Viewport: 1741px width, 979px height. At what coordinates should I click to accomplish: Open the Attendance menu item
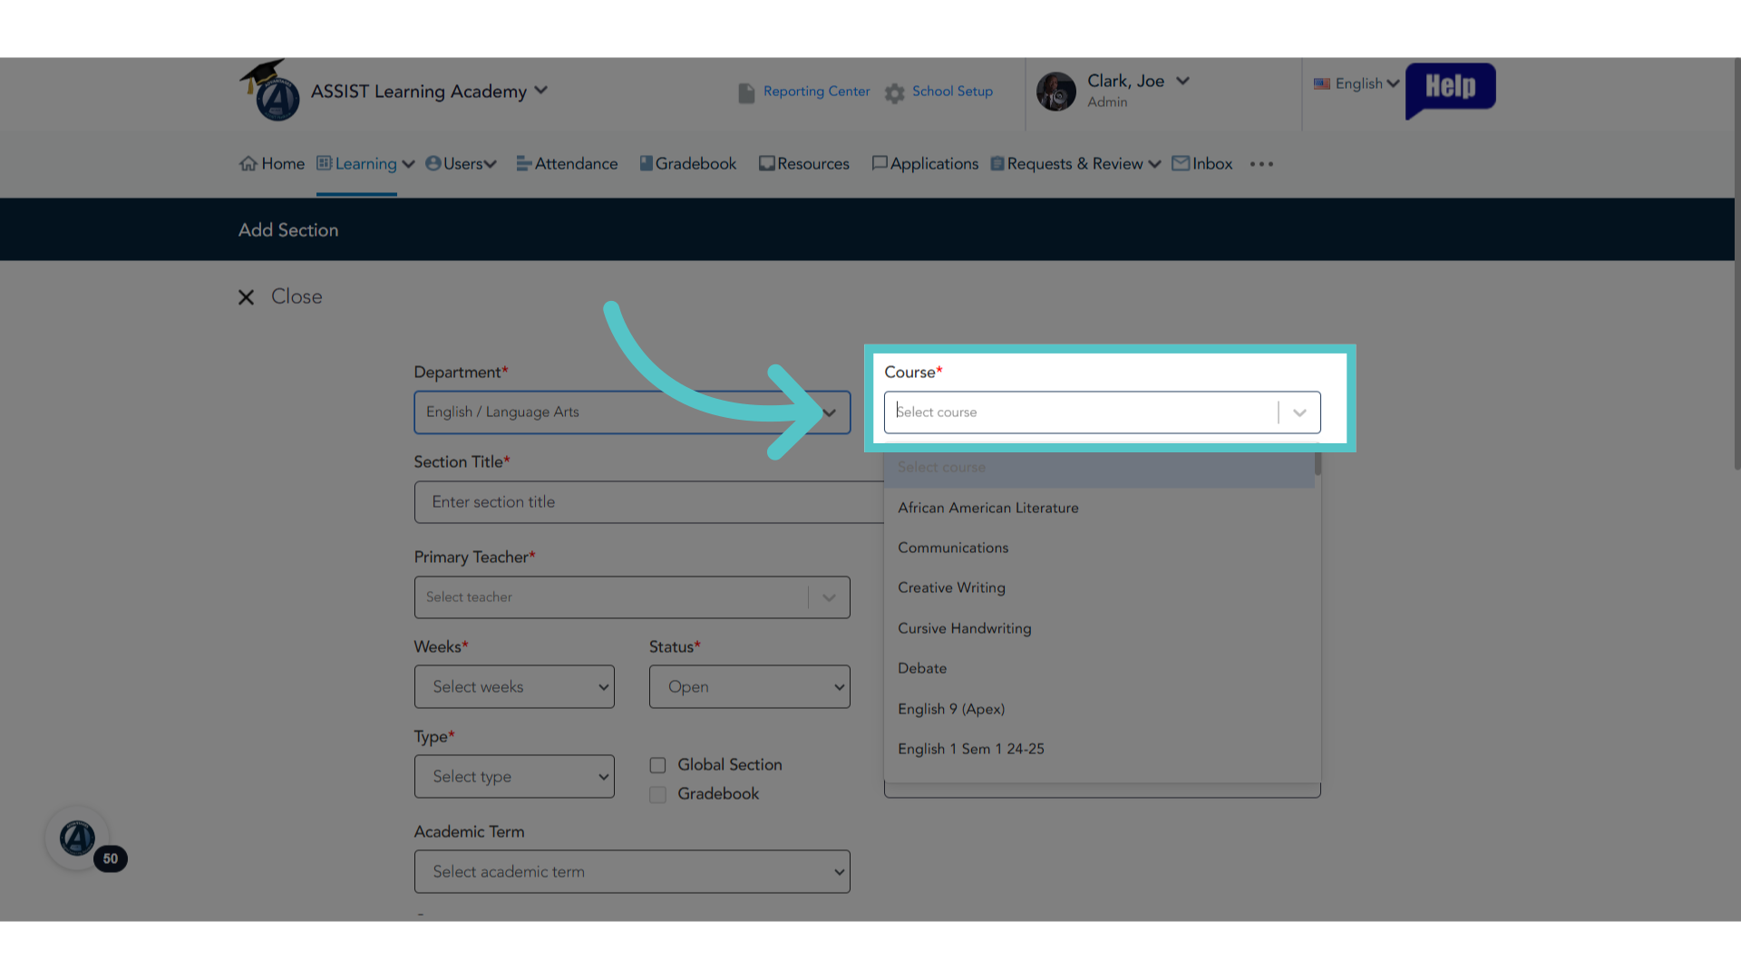tap(567, 164)
